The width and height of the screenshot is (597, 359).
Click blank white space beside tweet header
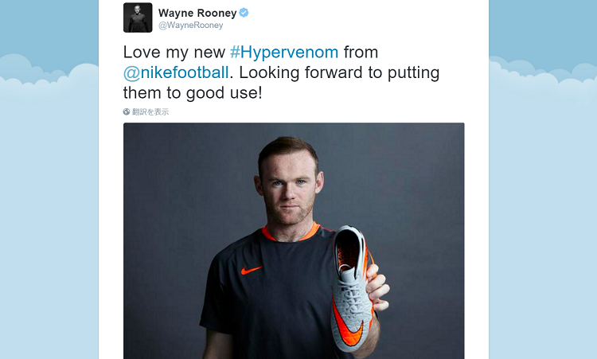361,18
